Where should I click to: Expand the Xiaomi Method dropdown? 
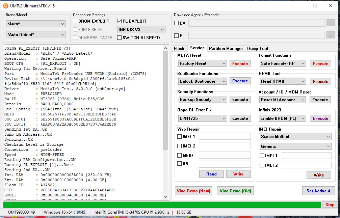(x=295, y=137)
